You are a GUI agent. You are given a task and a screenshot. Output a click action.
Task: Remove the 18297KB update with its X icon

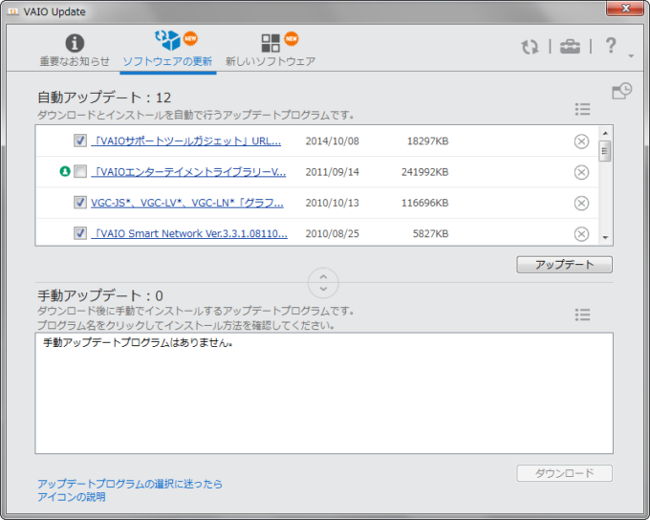[x=581, y=141]
